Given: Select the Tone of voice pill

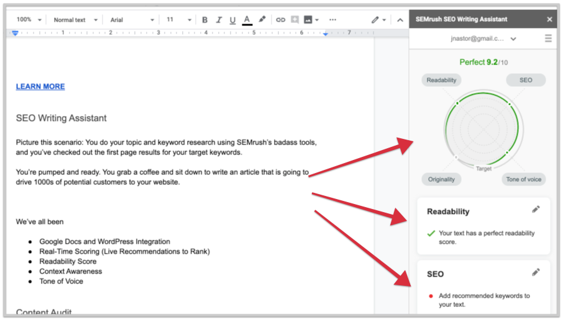Looking at the screenshot, I should (523, 179).
